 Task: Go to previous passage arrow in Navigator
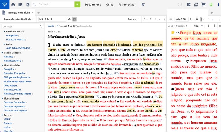(150, 19)
